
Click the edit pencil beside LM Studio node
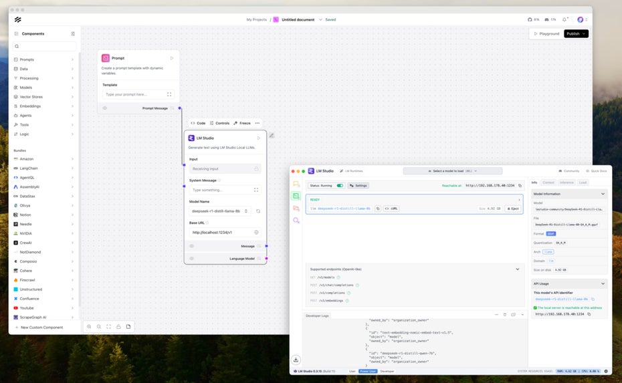coord(272,136)
